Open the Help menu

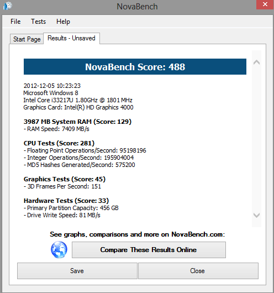tap(63, 22)
